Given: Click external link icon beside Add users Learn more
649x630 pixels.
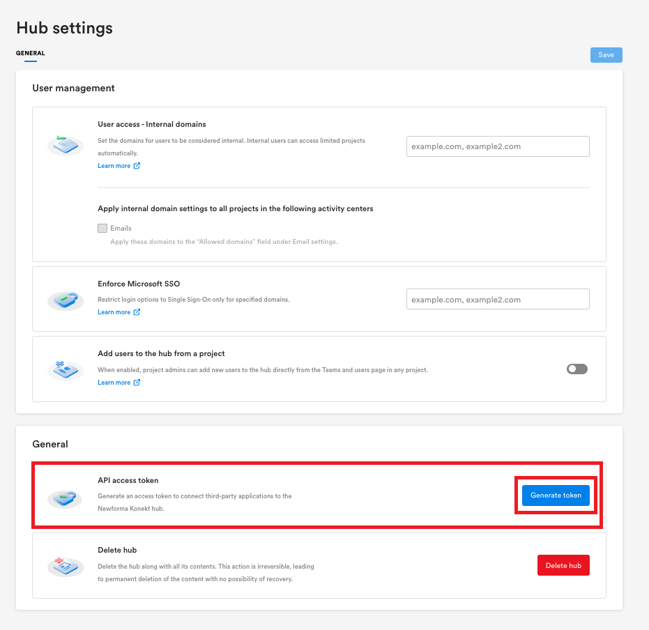Looking at the screenshot, I should (x=137, y=383).
